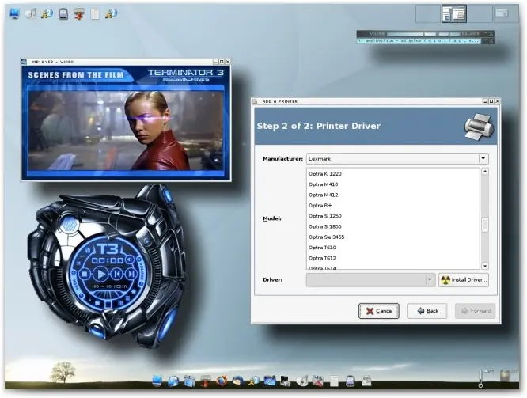Open blue globe browser in bottom dock
The height and width of the screenshot is (398, 527).
pos(173,381)
